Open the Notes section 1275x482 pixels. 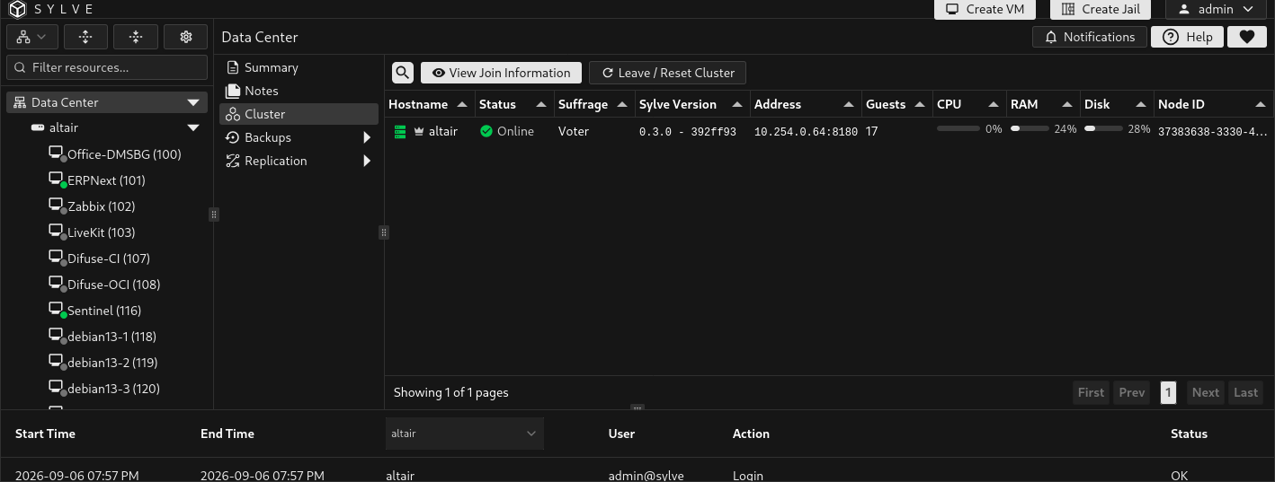[x=299, y=91]
